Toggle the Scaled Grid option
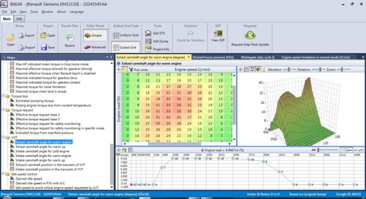 (125, 47)
